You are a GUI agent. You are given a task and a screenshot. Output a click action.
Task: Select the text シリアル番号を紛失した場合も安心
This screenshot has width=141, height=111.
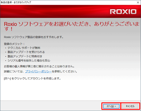tap(29, 60)
